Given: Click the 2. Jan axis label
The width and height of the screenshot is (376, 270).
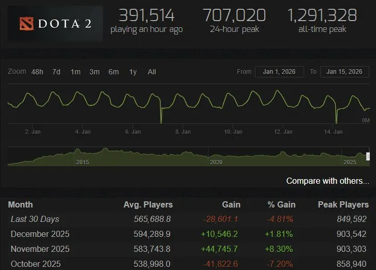Looking at the screenshot, I should coord(33,132).
